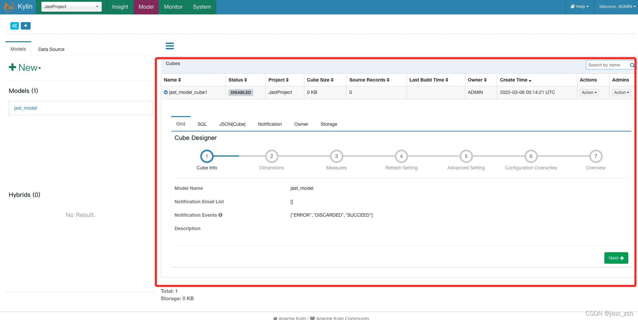Open the System menu

point(202,7)
